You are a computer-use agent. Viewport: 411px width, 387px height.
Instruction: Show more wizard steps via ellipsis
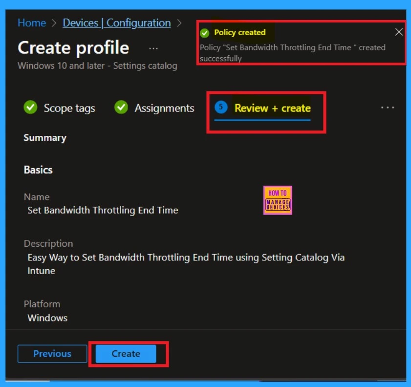(388, 107)
